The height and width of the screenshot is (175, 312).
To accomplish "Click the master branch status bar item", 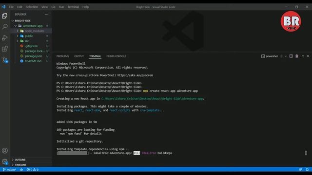I will coord(10,170).
